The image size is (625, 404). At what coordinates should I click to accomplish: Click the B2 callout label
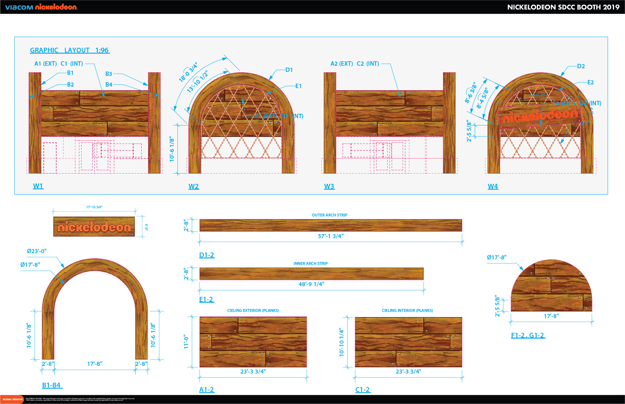70,84
